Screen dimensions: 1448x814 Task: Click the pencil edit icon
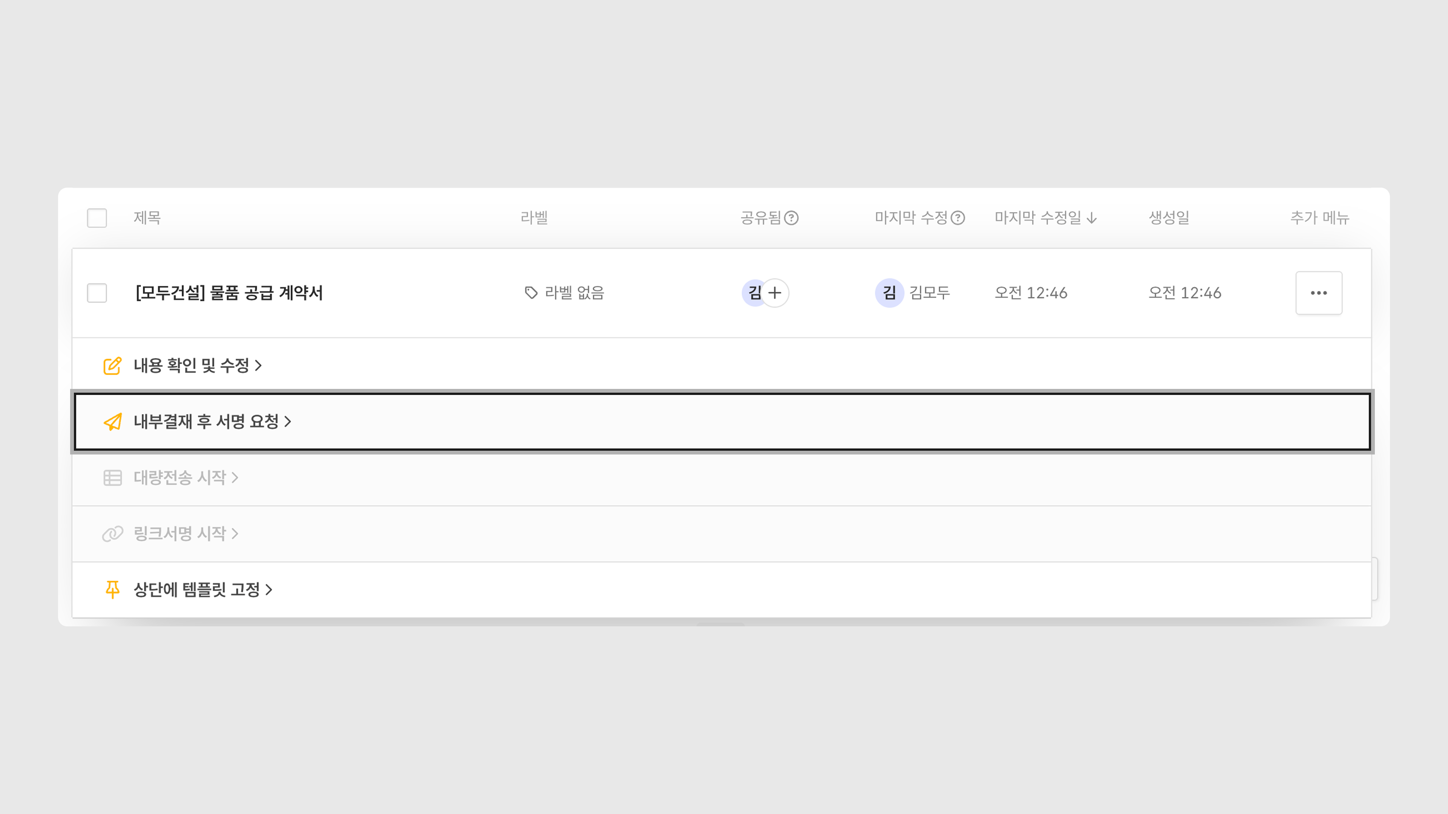coord(112,366)
